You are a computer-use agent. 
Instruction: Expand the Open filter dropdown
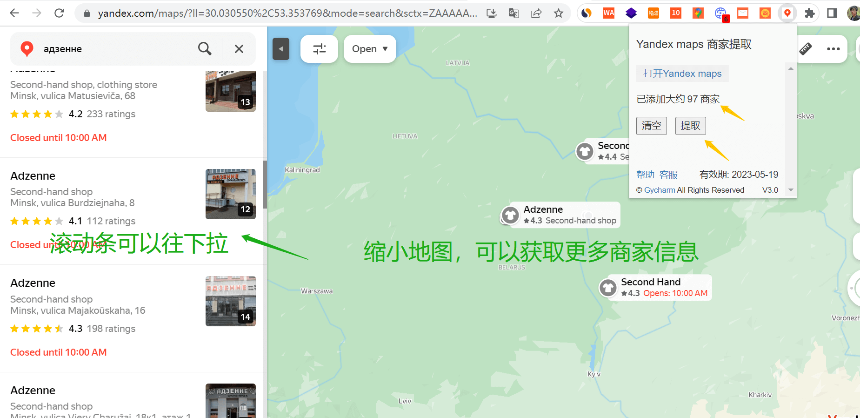click(x=370, y=49)
